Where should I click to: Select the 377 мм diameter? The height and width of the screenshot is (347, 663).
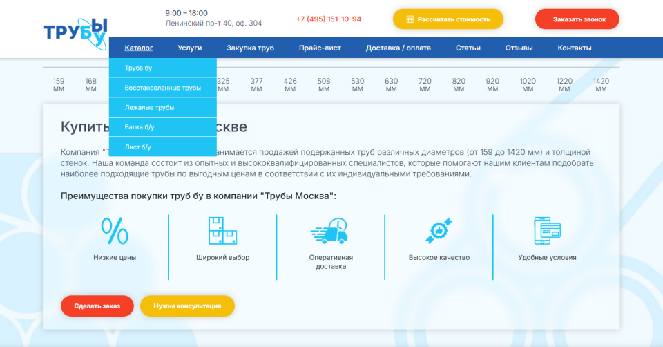[257, 84]
